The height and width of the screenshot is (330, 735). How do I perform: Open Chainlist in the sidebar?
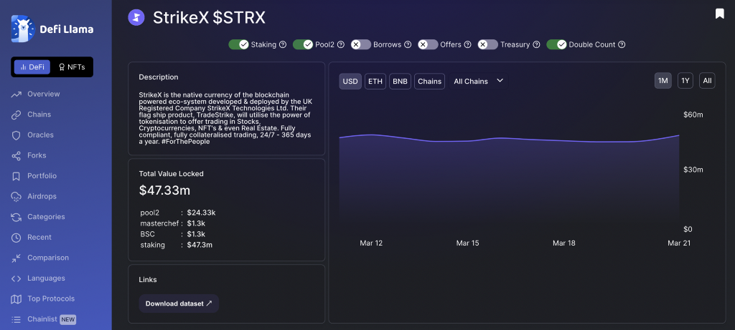(x=42, y=319)
